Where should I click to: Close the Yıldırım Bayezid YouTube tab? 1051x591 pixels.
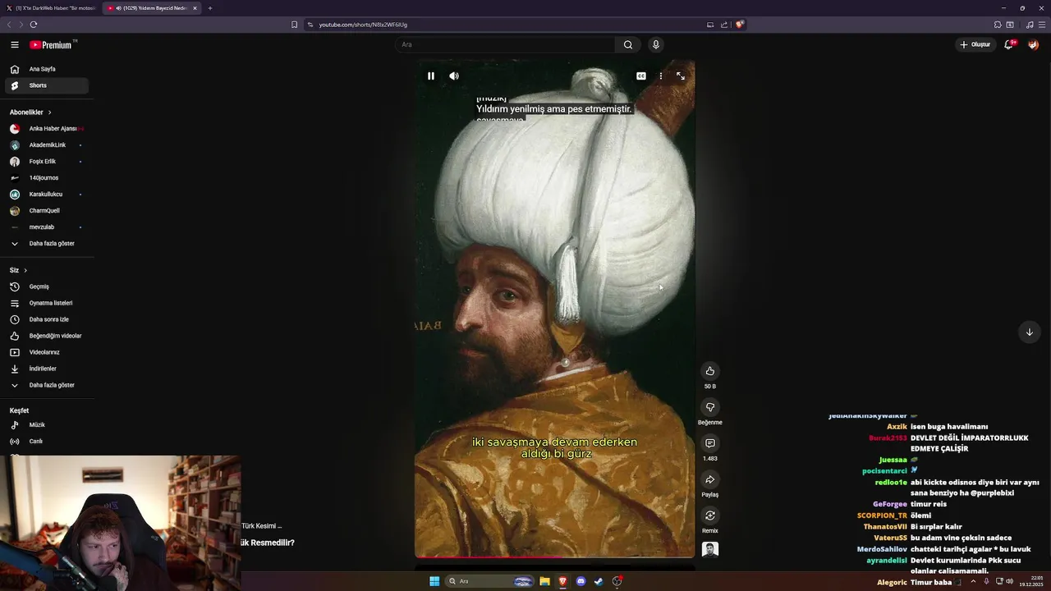point(195,8)
